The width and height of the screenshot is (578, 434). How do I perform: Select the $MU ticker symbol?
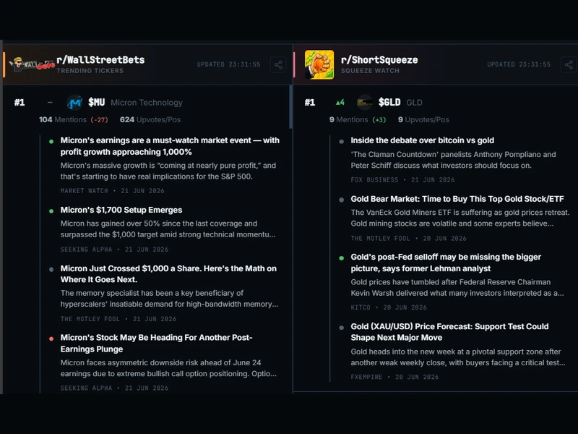point(97,102)
